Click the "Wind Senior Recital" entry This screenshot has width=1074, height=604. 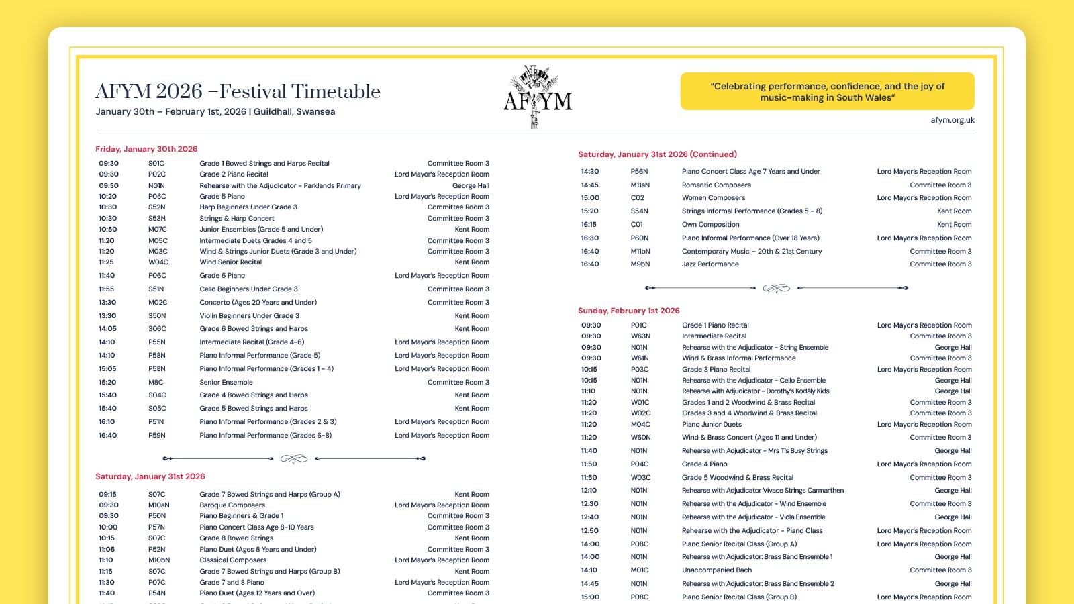pos(230,262)
